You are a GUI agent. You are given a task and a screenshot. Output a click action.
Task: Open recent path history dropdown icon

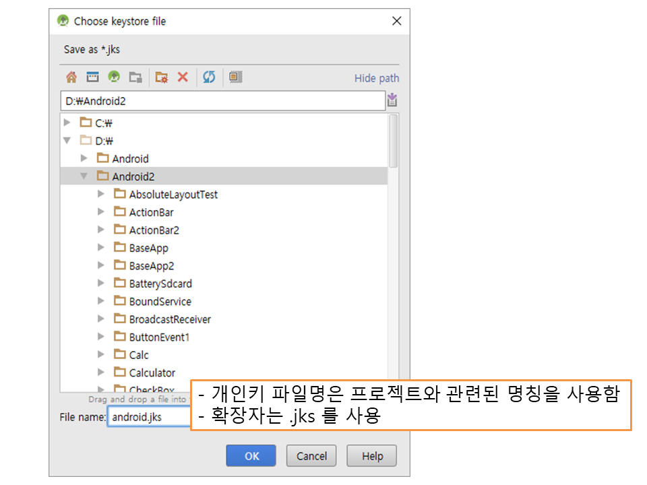click(x=392, y=101)
